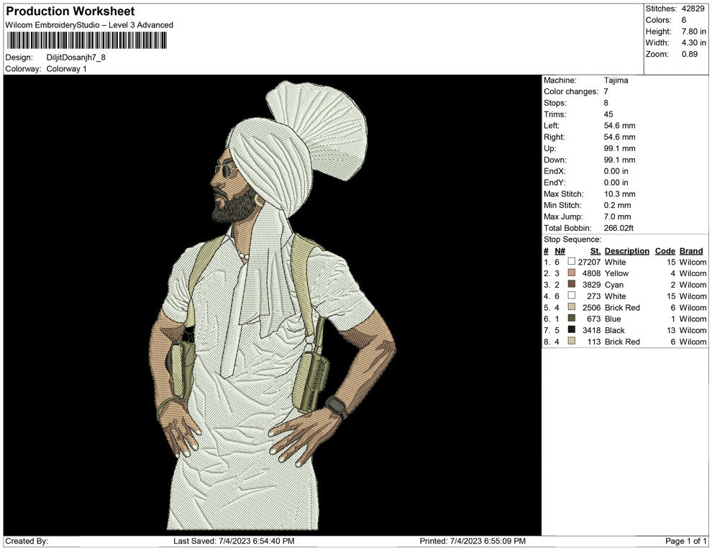Screen dimensions: 712x548
Task: Click stitch count '4808' in Yellow row
Action: point(591,273)
